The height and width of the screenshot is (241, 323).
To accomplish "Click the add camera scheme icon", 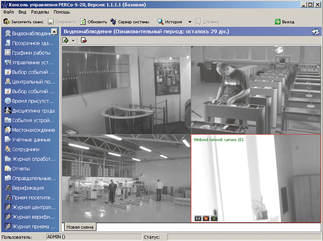I will pos(67,40).
